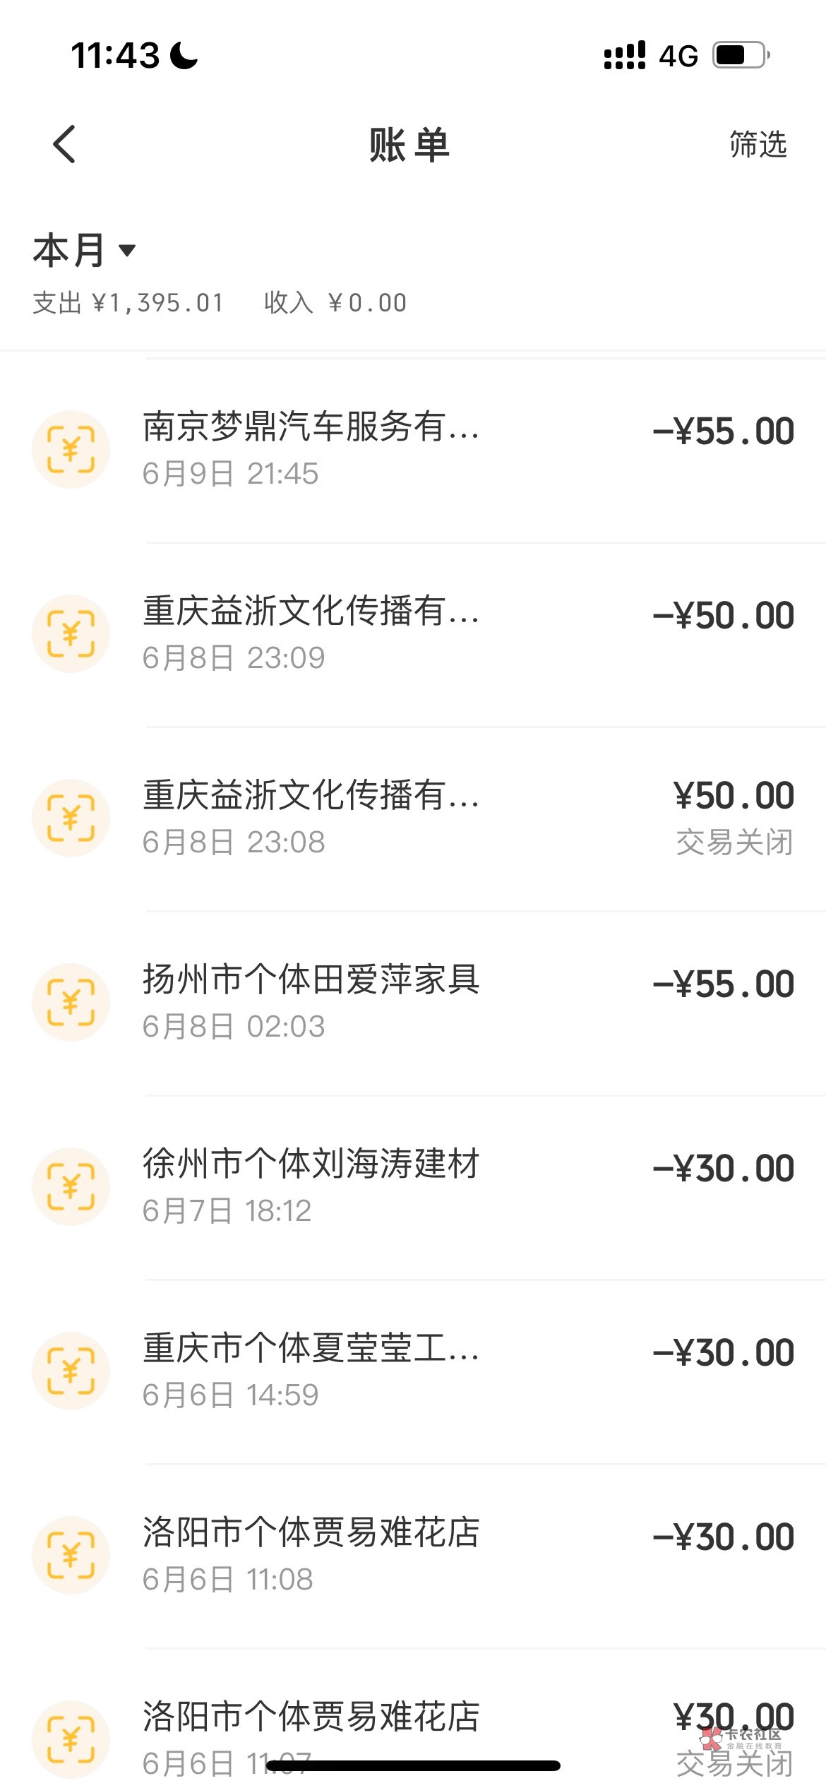Tap scan-pay icon for 徐州市个体刘海涛建材

(x=71, y=1186)
